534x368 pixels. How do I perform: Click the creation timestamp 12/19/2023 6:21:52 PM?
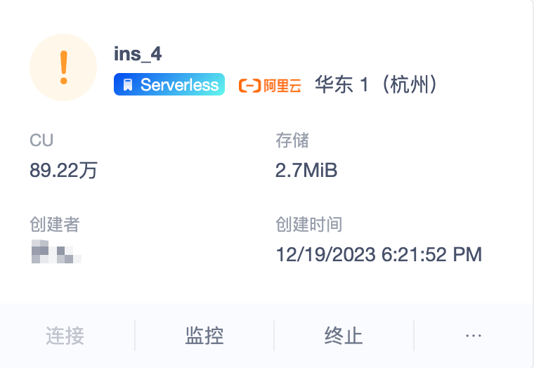pyautogui.click(x=379, y=254)
